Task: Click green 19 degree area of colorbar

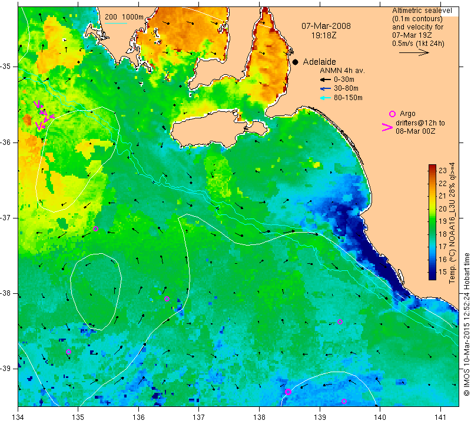Action: (x=432, y=221)
